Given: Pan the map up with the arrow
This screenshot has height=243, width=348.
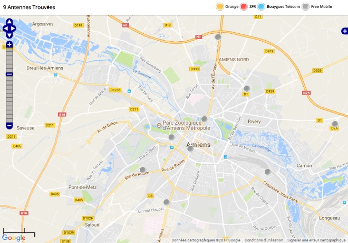Looking at the screenshot, I should (x=9, y=22).
